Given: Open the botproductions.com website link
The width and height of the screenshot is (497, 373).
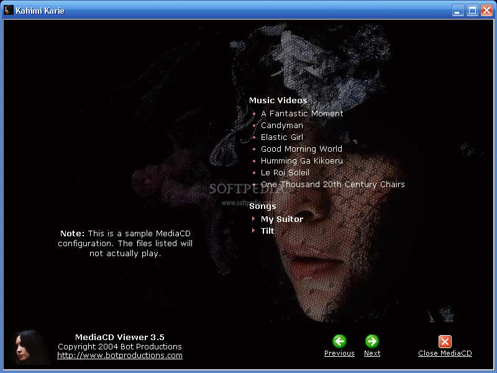Looking at the screenshot, I should point(120,356).
